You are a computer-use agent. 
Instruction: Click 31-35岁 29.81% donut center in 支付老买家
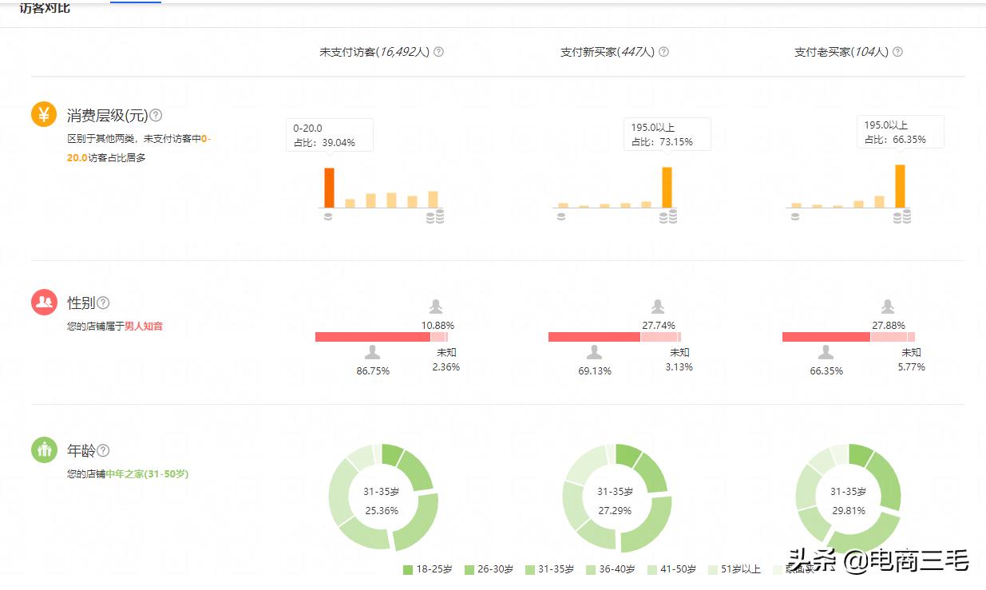848,501
